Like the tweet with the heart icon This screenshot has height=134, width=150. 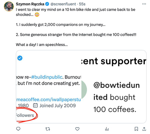(x=77, y=129)
